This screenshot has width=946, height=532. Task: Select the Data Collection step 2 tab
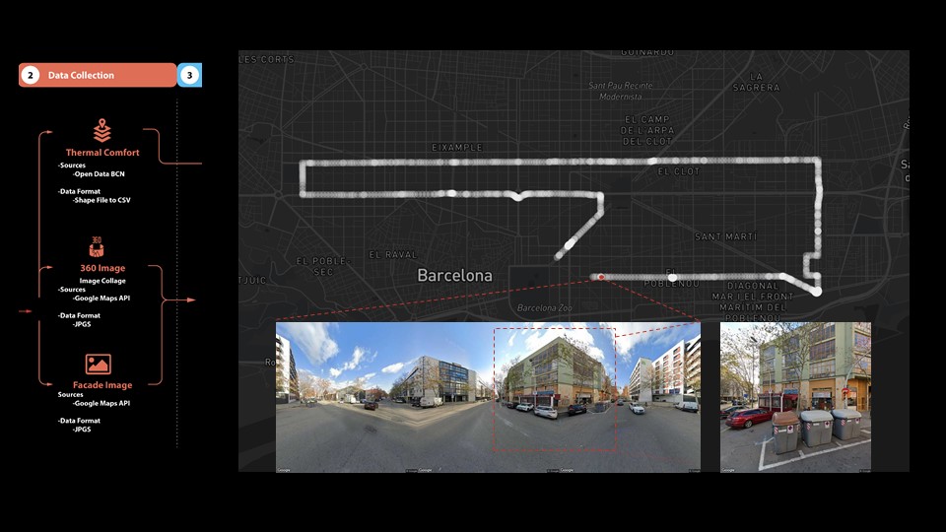click(98, 76)
